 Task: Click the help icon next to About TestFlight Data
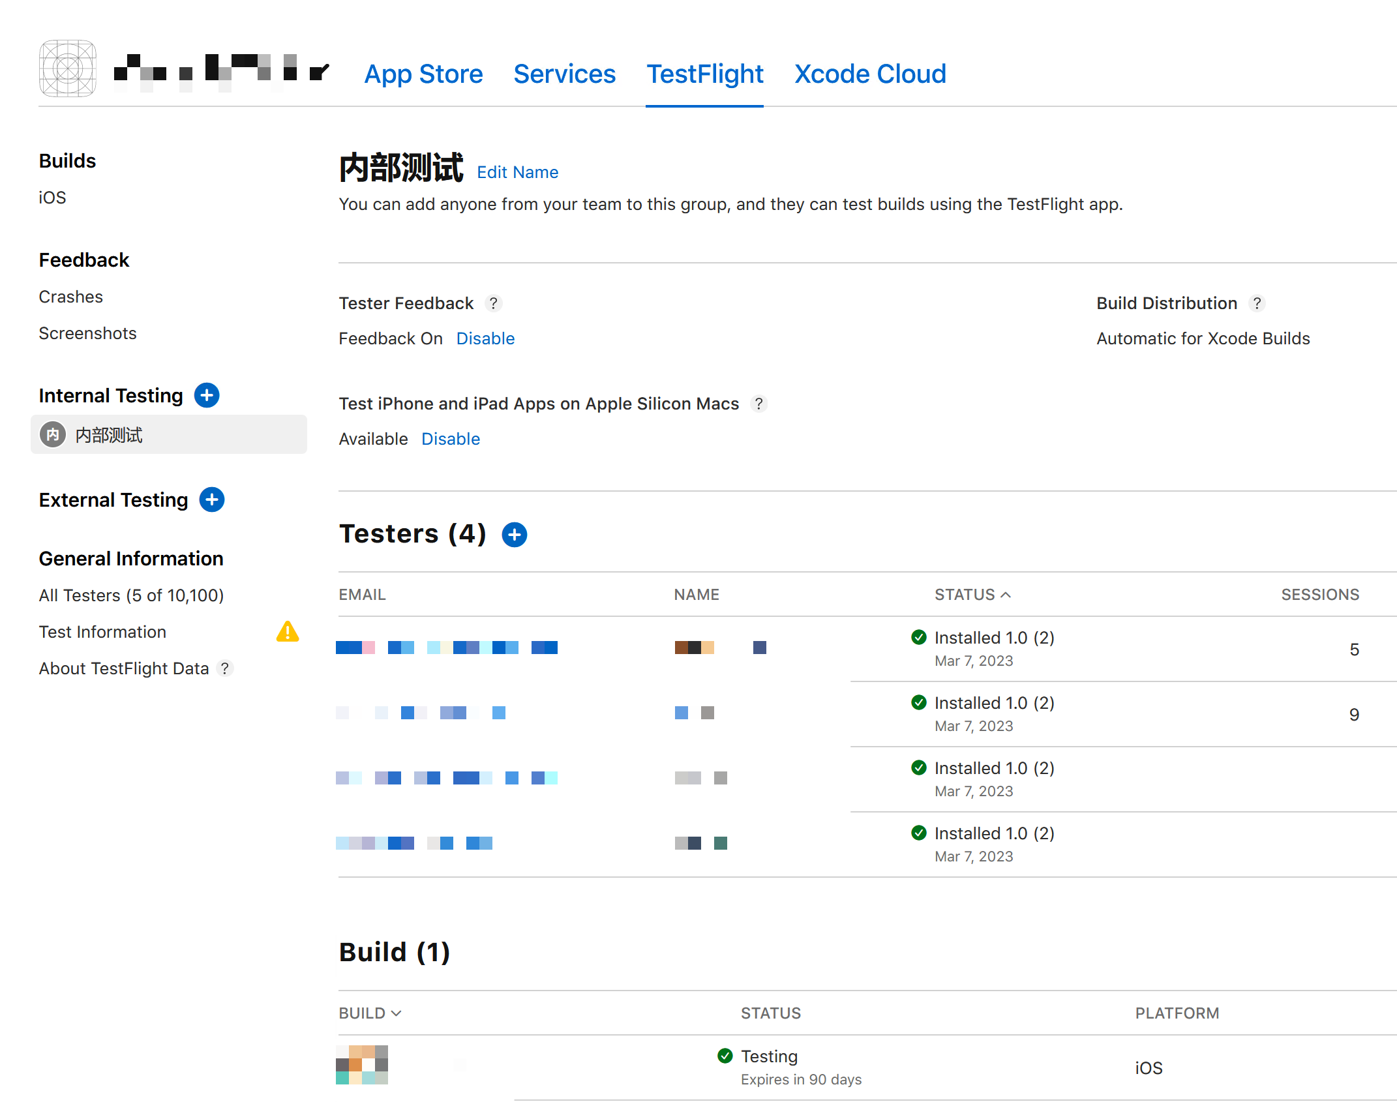pos(225,668)
